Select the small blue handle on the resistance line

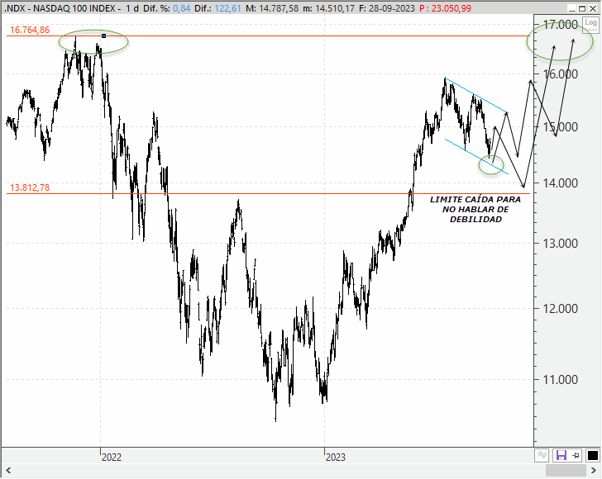(103, 36)
